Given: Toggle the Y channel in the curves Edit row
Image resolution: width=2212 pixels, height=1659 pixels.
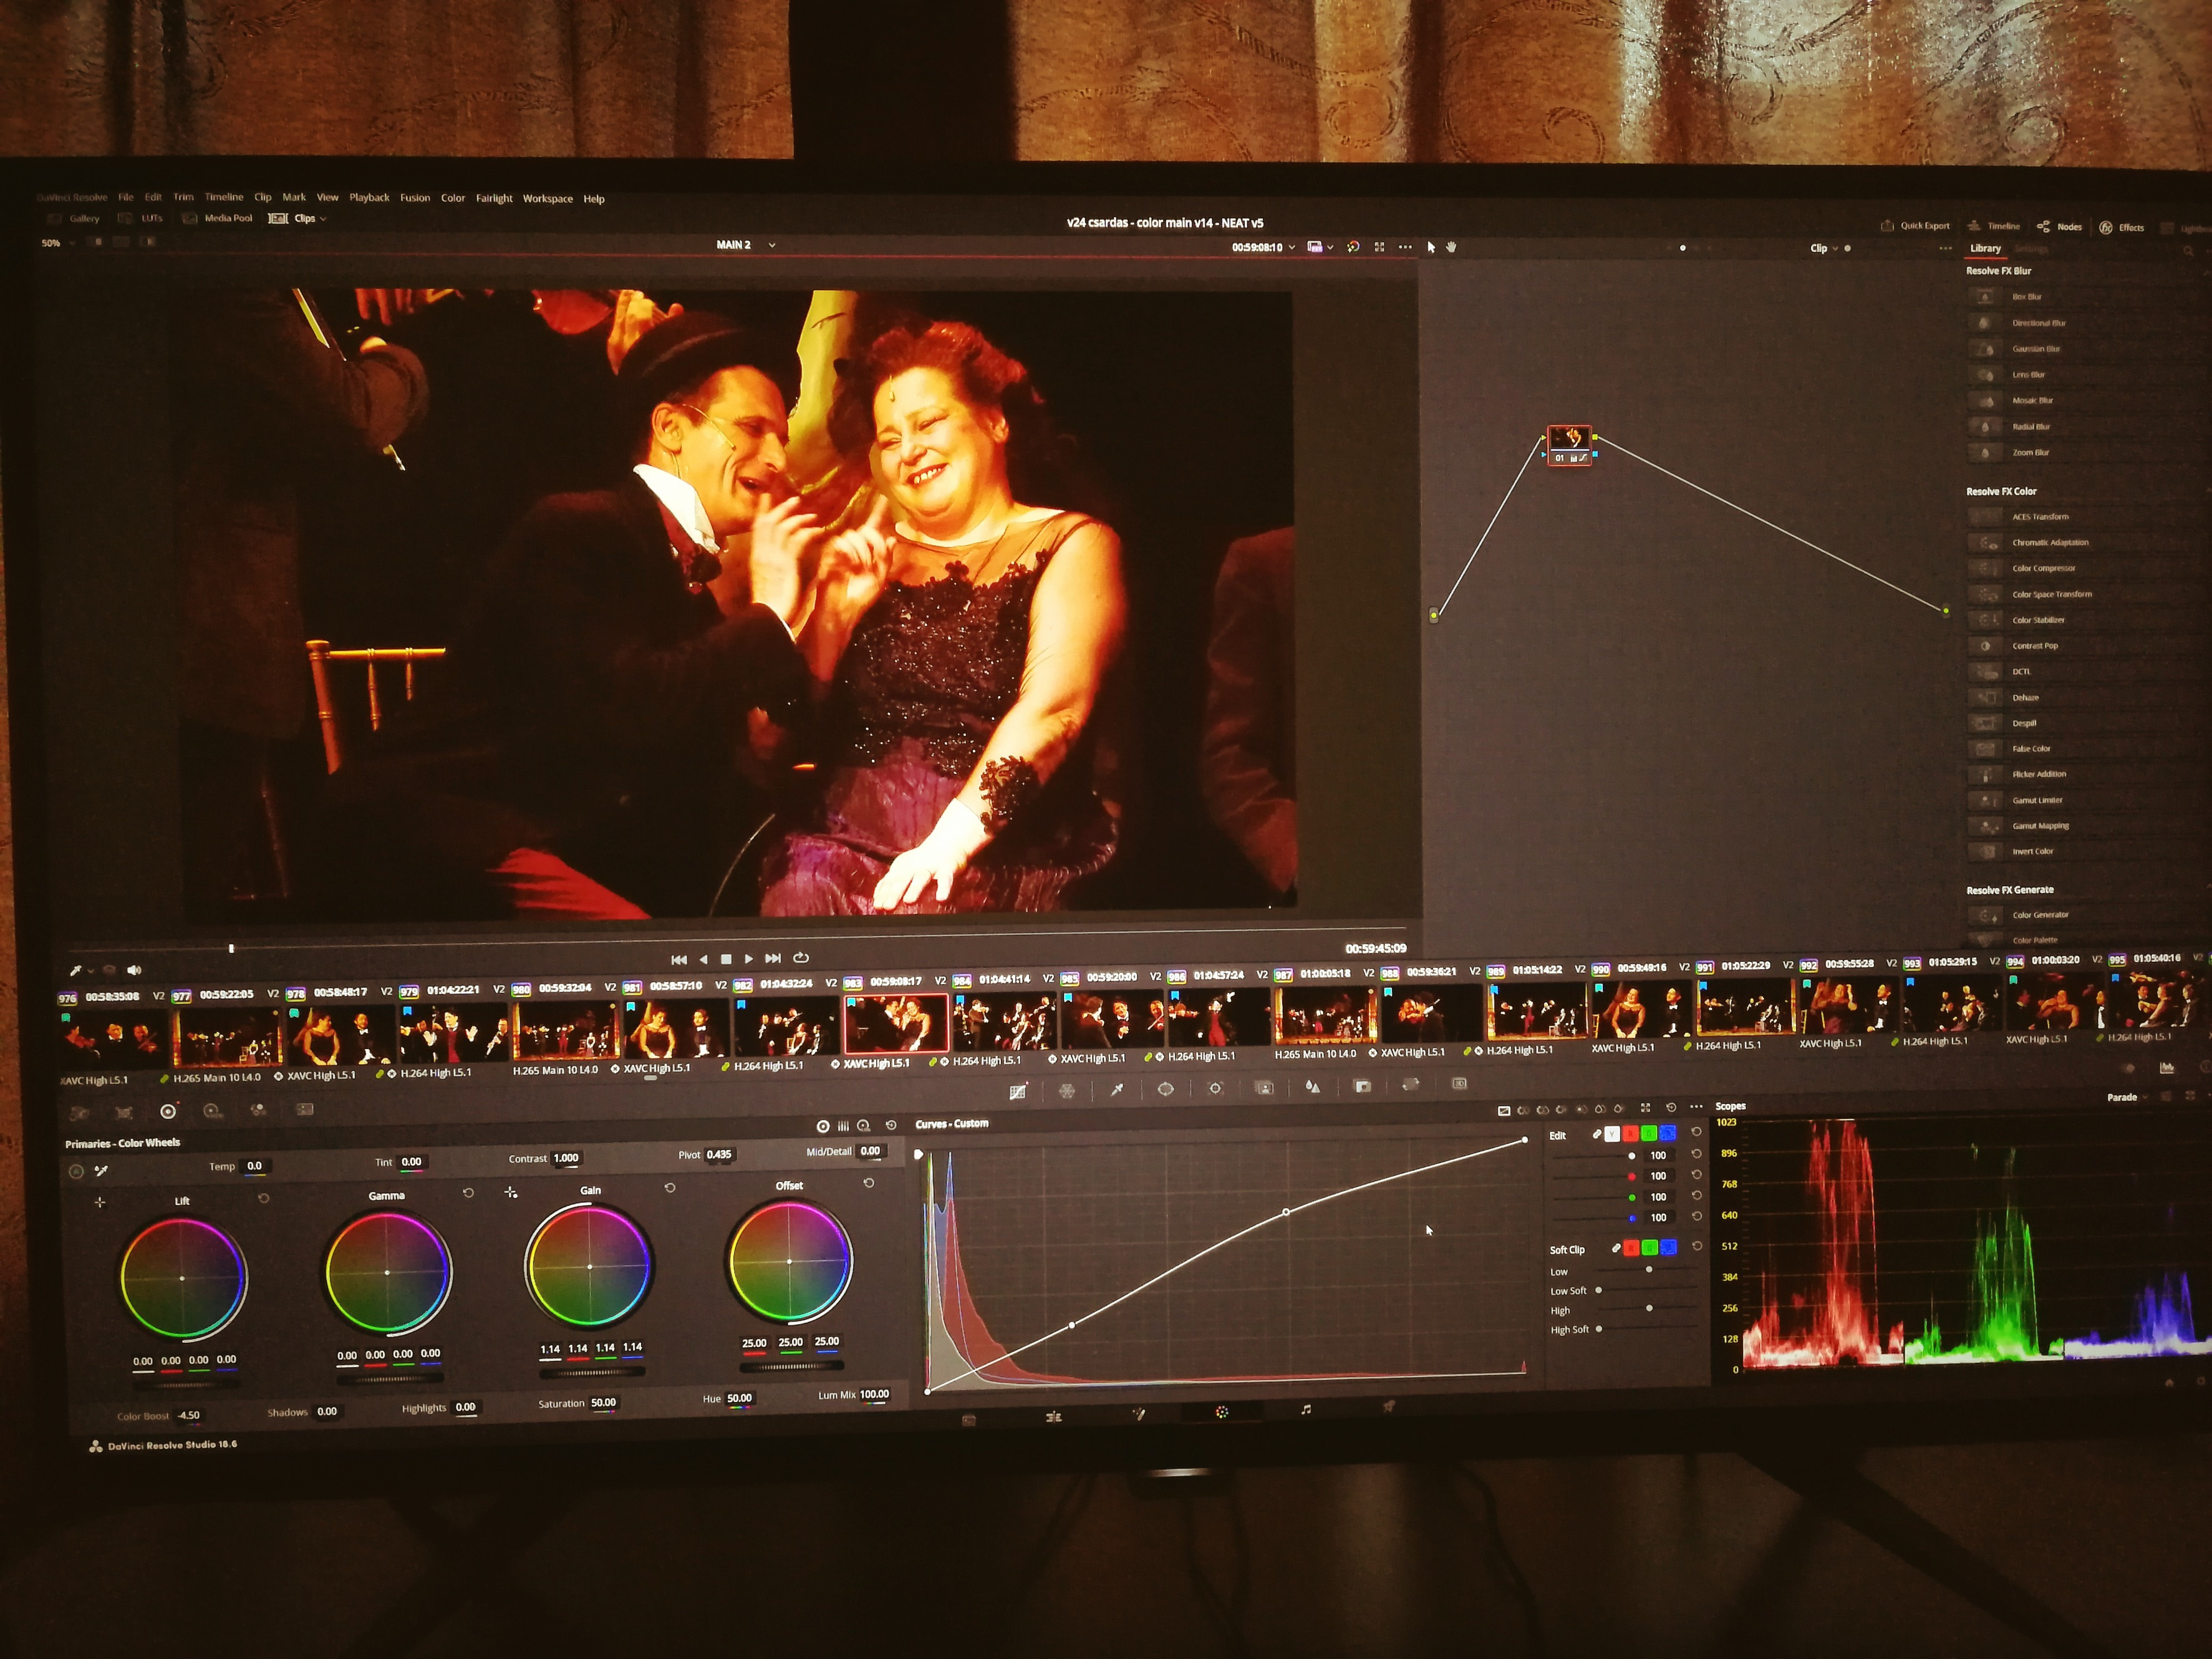Looking at the screenshot, I should tap(1612, 1134).
